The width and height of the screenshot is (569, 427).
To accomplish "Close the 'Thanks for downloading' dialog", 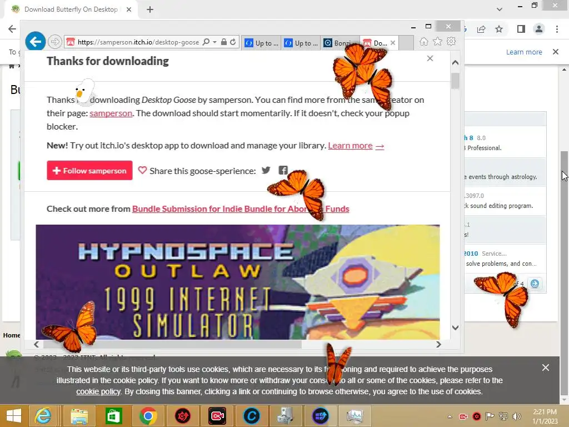I will [x=430, y=58].
